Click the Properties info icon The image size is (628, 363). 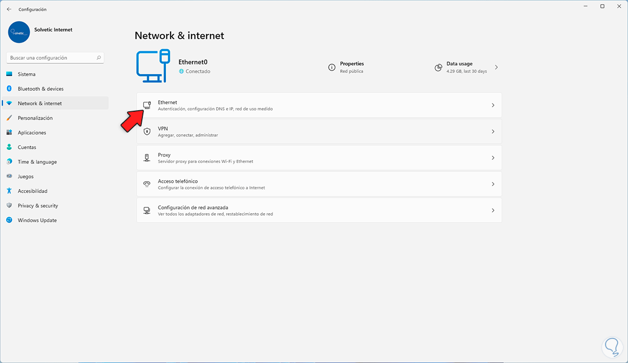(332, 67)
